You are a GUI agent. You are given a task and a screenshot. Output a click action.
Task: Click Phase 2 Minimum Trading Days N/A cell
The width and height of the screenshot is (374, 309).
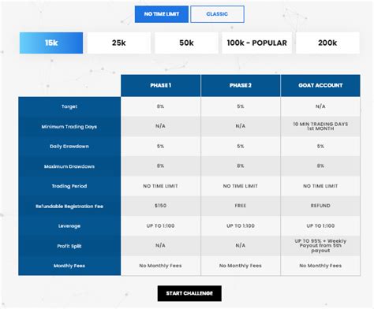241,126
